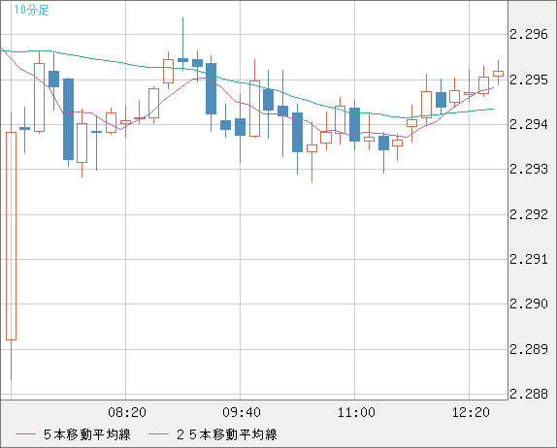Click the 2.292 price axis label
The image size is (557, 448).
(529, 214)
